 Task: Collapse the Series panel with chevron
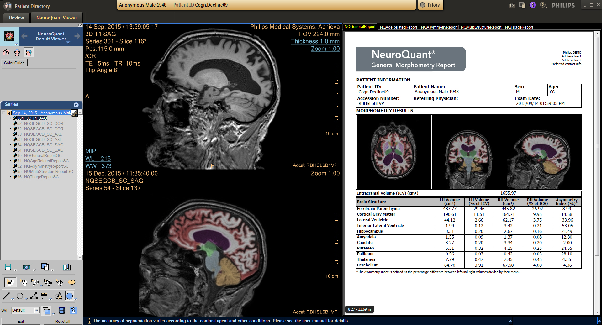pos(76,105)
